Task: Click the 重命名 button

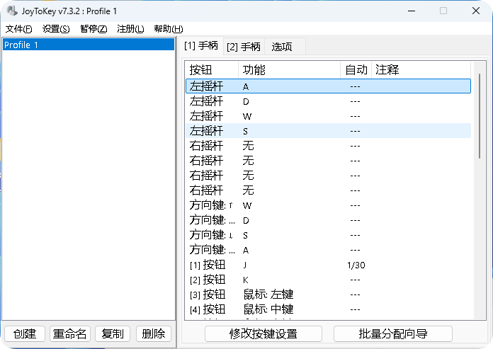Action: pyautogui.click(x=70, y=333)
